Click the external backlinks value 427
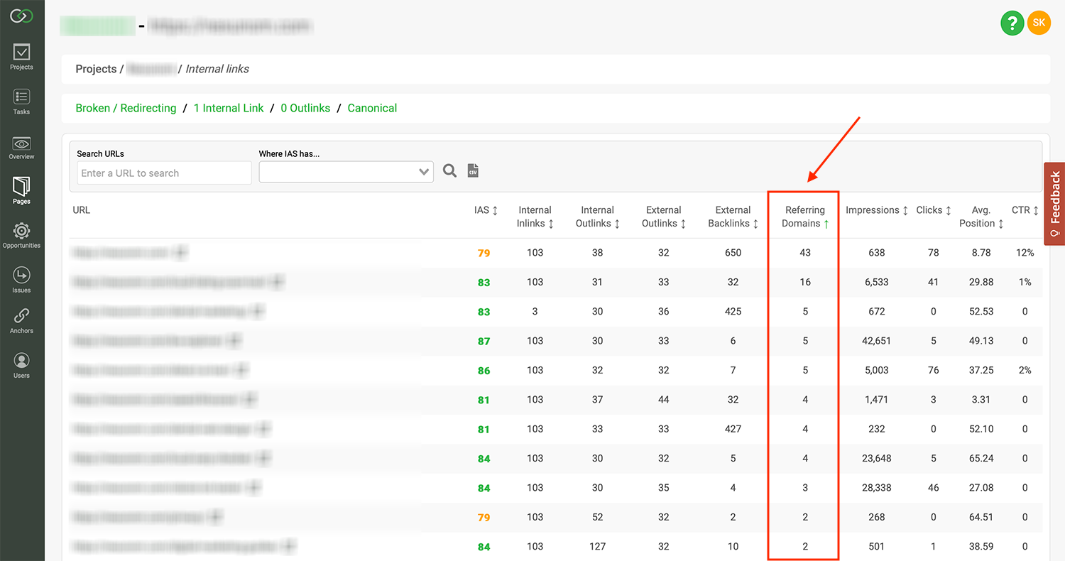This screenshot has width=1065, height=561. (x=733, y=428)
